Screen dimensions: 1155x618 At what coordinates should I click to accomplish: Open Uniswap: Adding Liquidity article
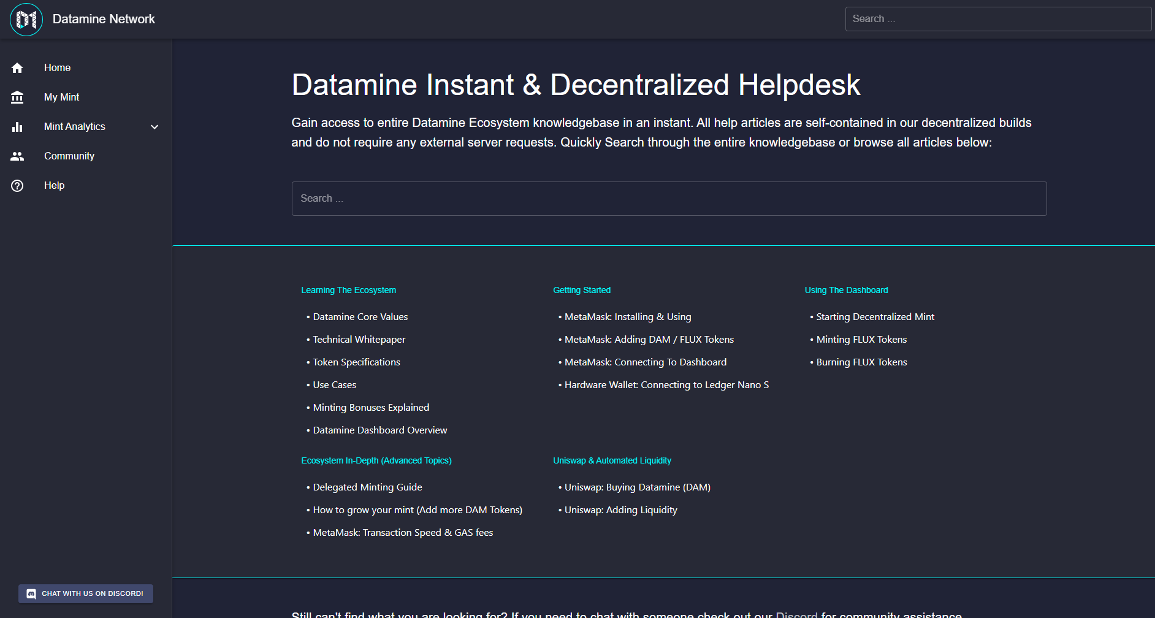tap(620, 510)
